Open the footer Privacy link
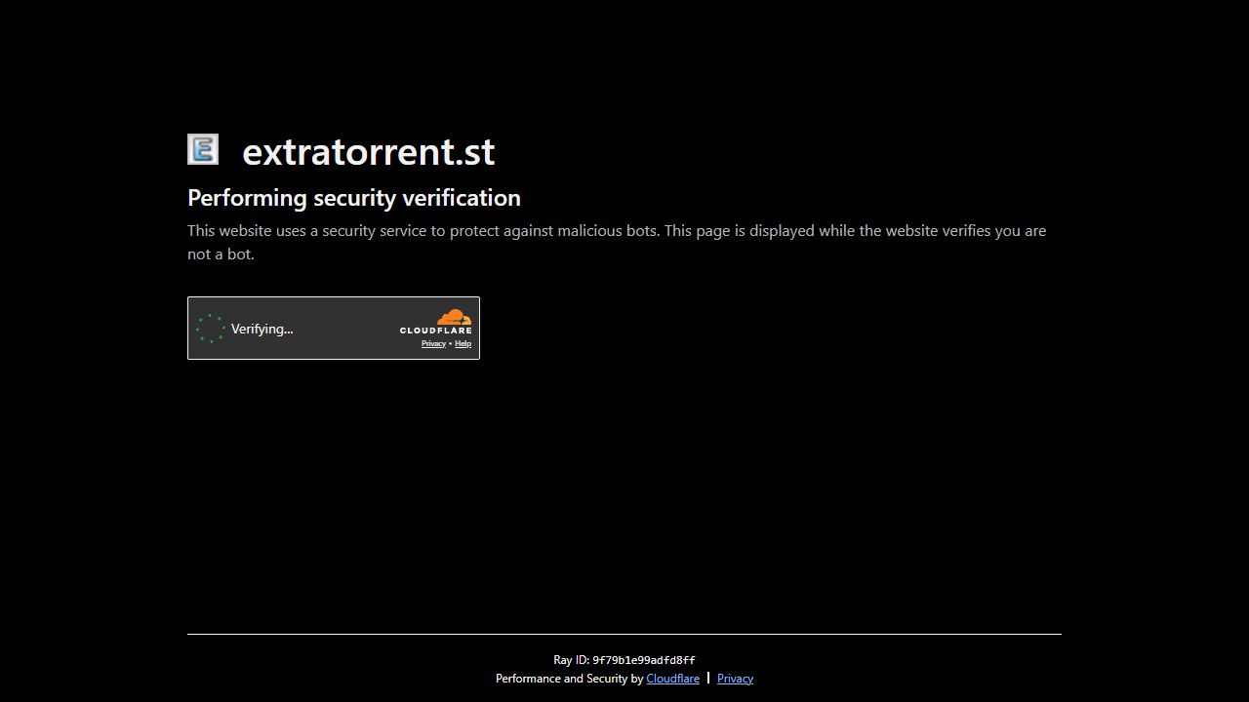 click(735, 679)
